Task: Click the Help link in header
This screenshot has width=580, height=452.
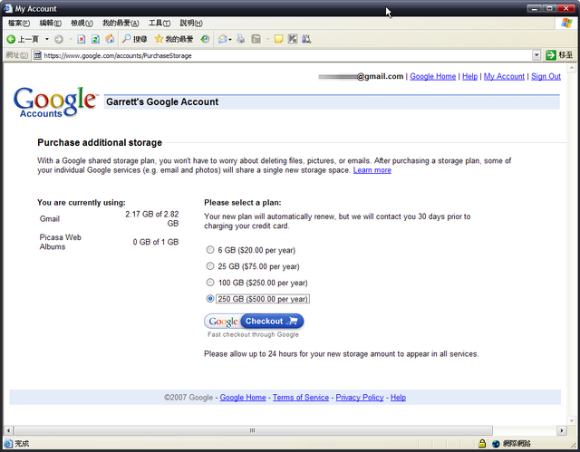Action: point(469,76)
